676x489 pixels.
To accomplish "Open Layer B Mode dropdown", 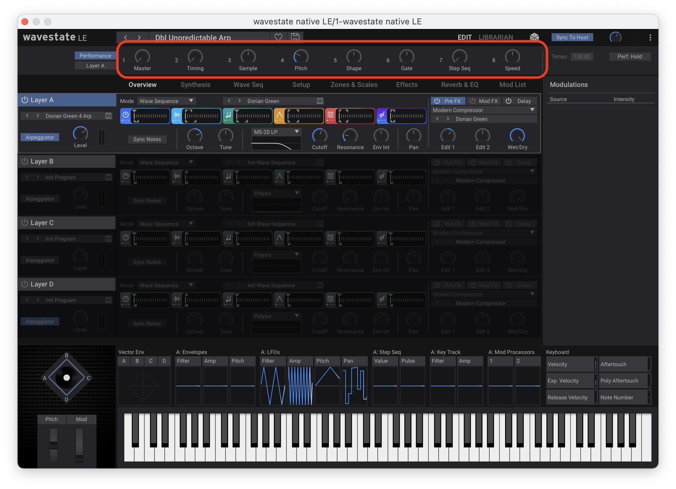I will tap(166, 162).
